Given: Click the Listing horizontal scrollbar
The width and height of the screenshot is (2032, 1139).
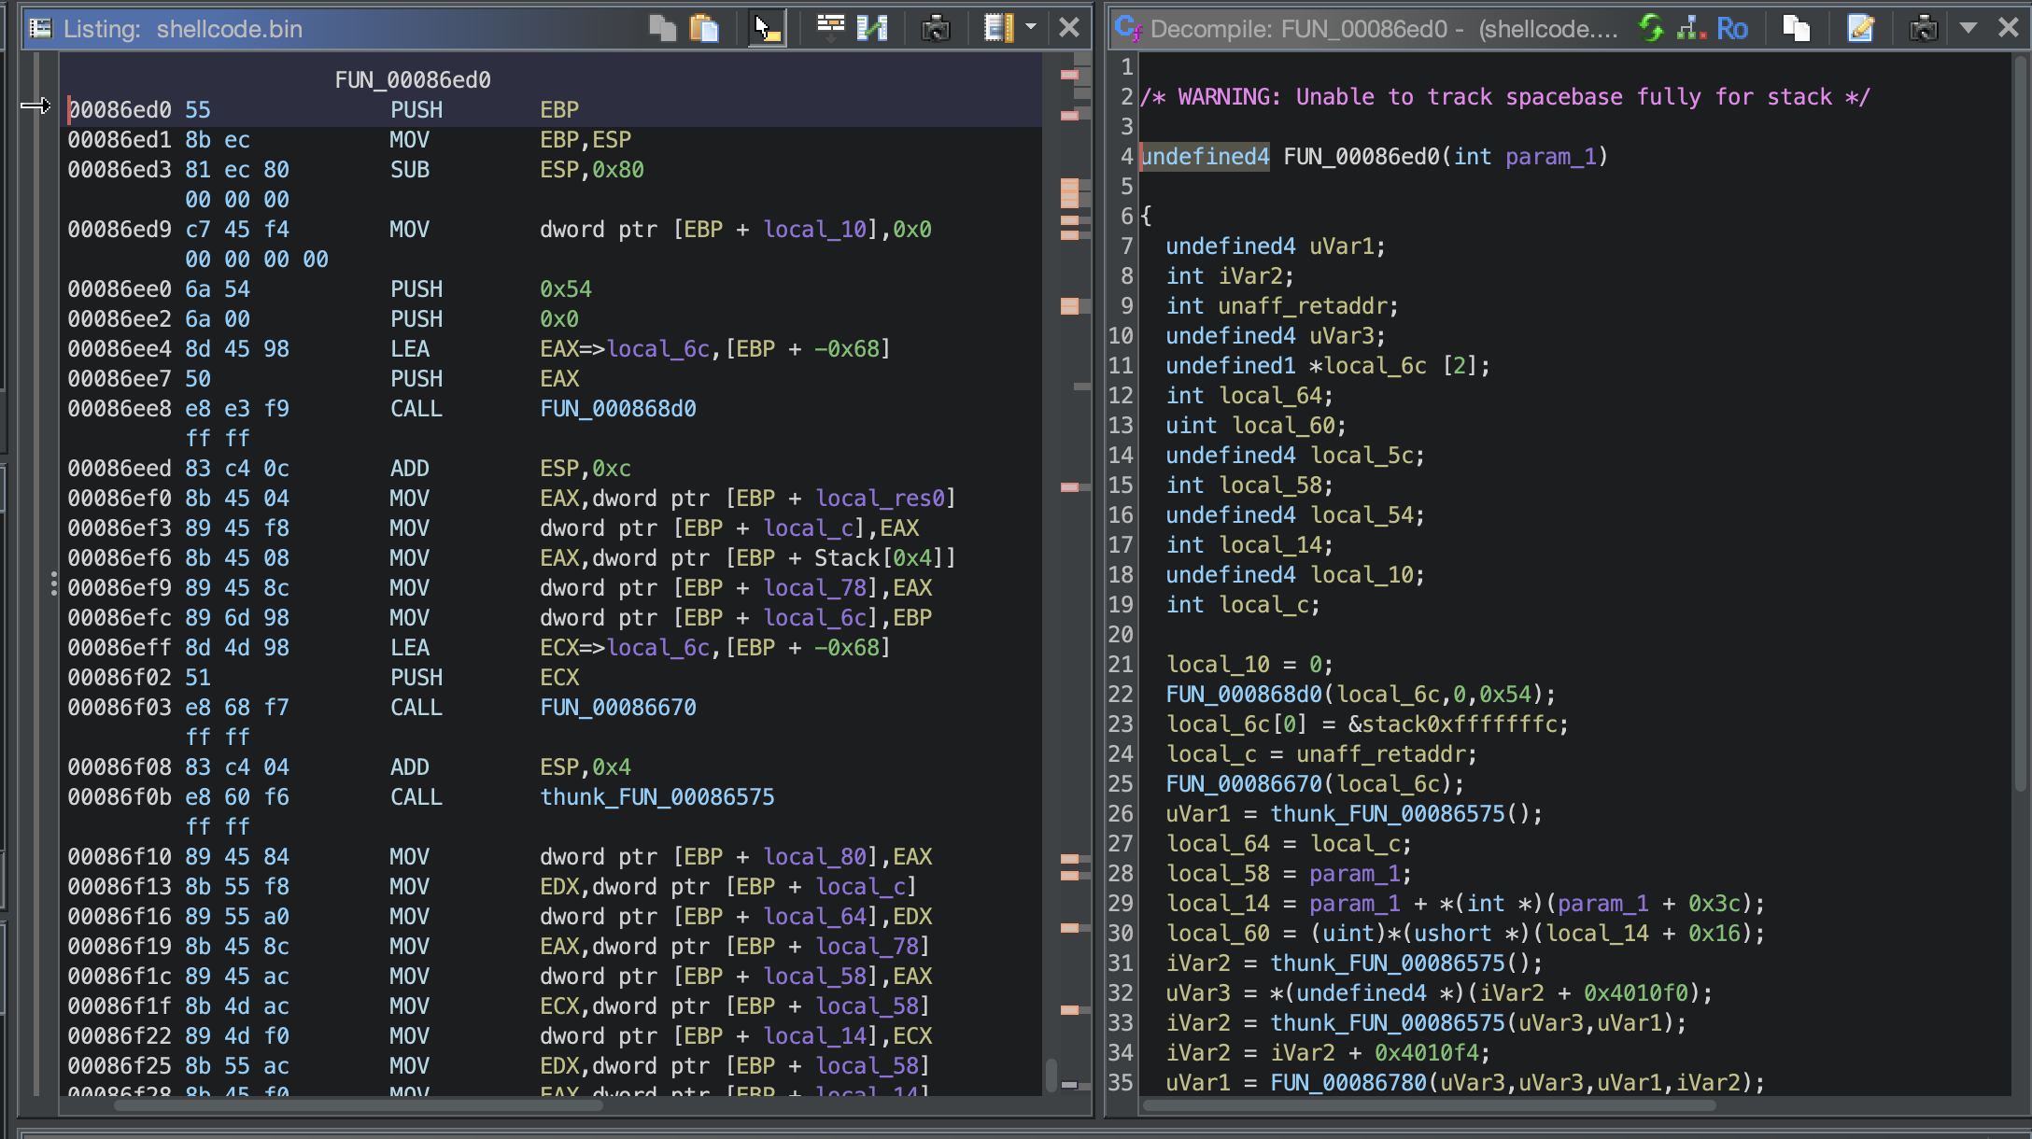Looking at the screenshot, I should pos(358,1106).
